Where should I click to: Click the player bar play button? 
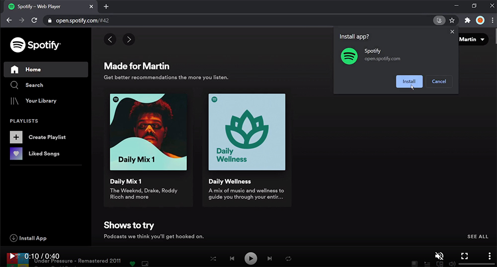[x=250, y=259]
